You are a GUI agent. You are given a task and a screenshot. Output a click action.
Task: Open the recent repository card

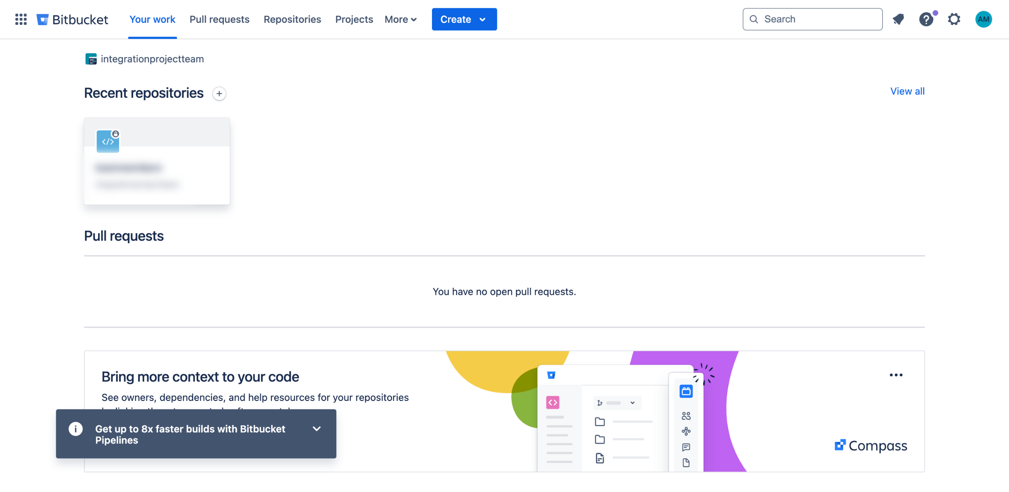(157, 161)
